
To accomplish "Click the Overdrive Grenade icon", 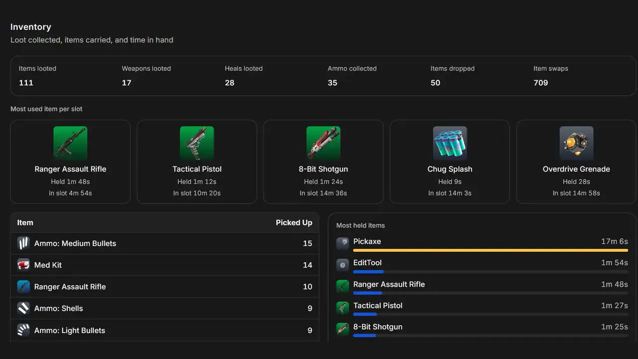I will point(577,143).
